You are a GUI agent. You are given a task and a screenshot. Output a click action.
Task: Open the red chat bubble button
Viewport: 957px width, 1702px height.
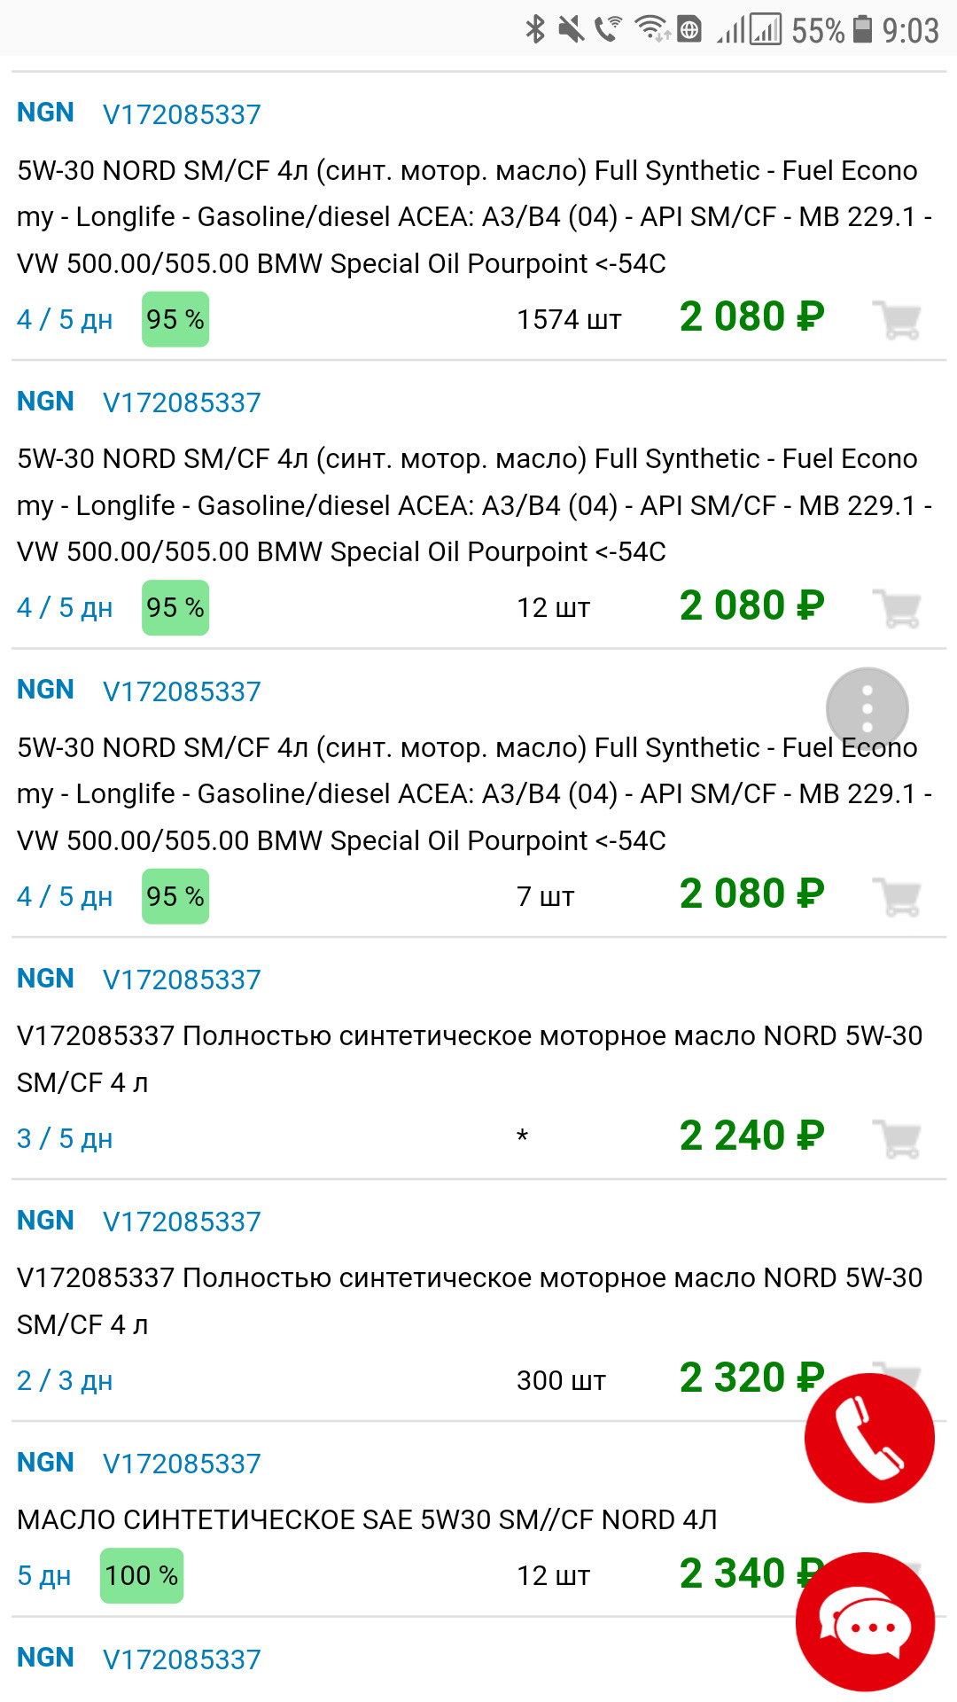coord(865,1621)
